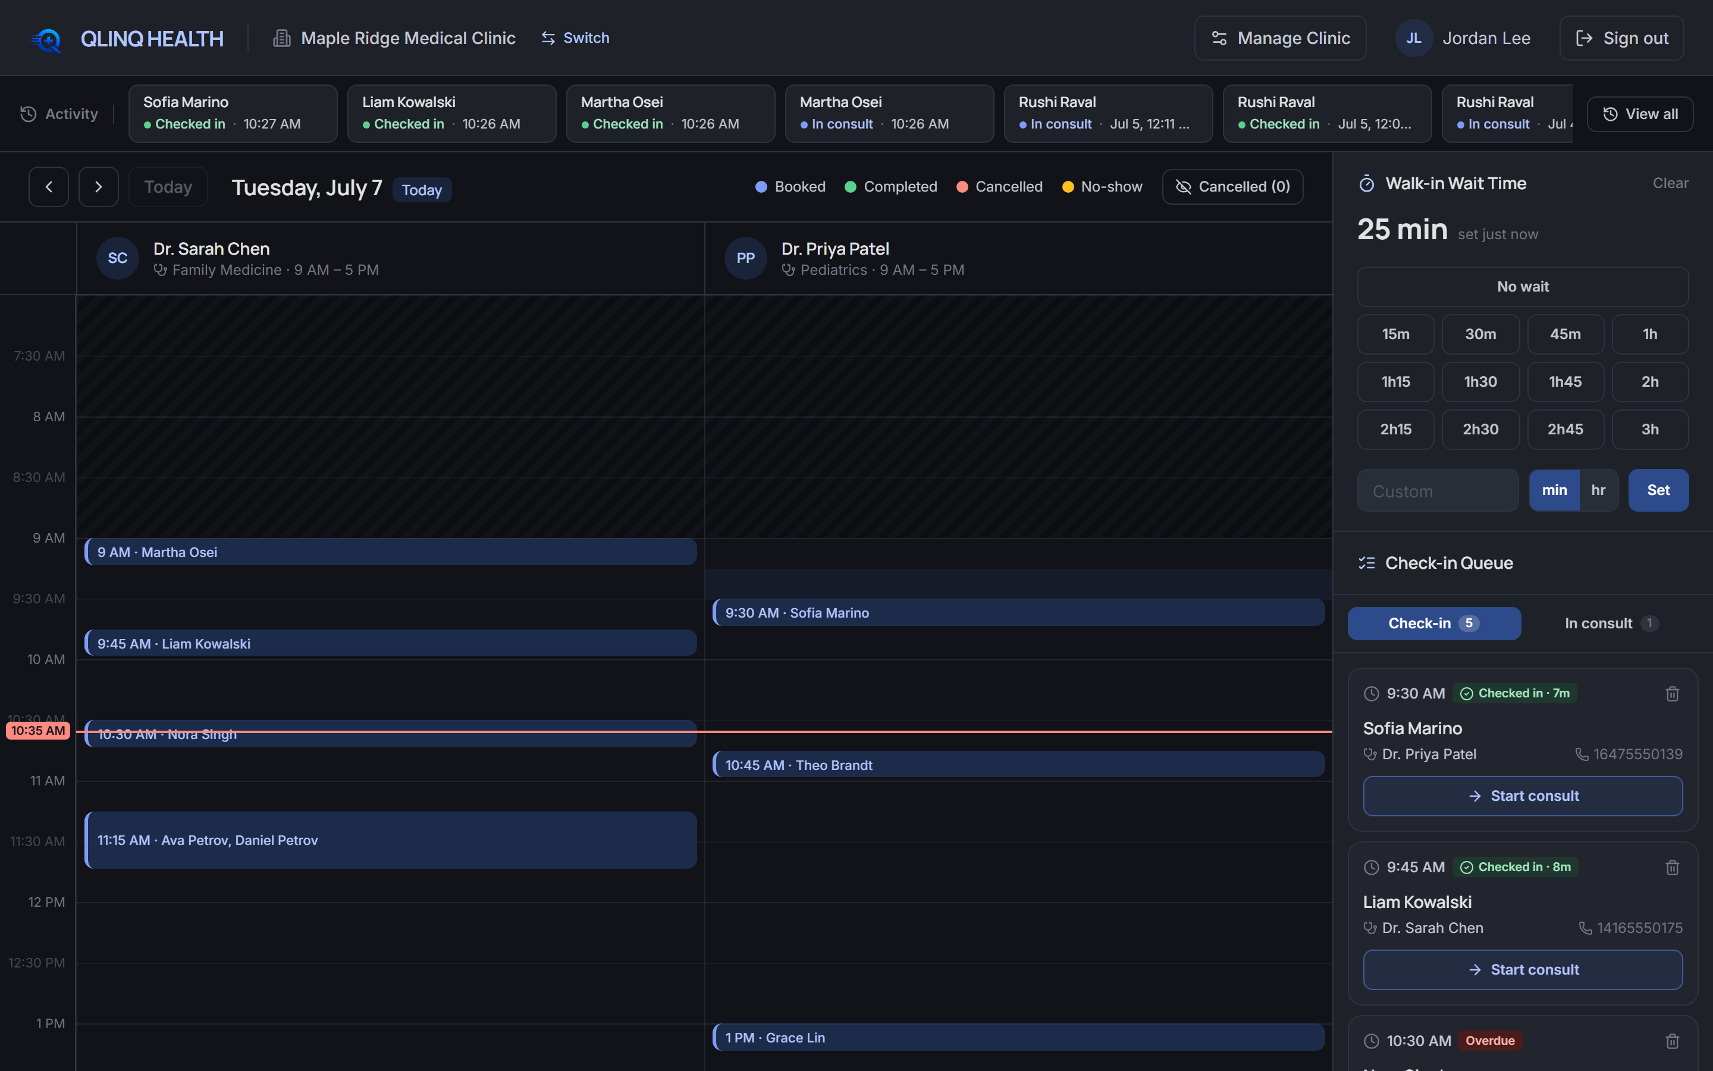Sign out of the account
Image resolution: width=1713 pixels, height=1071 pixels.
point(1621,38)
